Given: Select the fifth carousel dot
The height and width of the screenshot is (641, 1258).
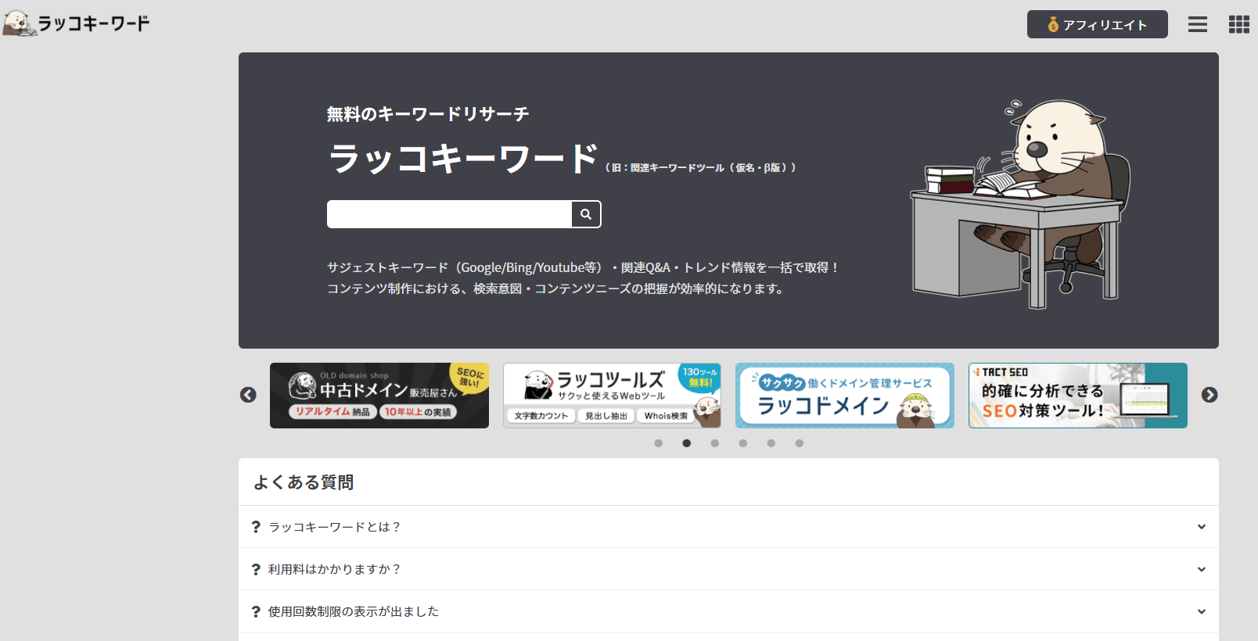Looking at the screenshot, I should tap(771, 443).
